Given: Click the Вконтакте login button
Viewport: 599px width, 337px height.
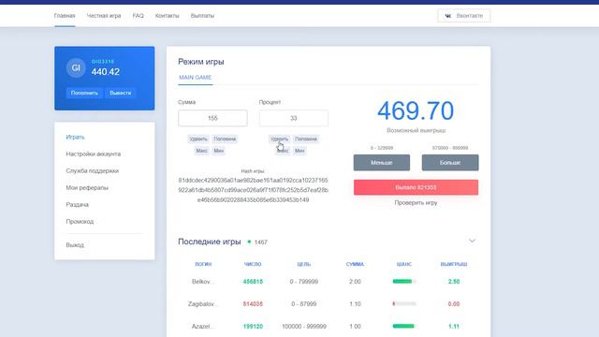Looking at the screenshot, I should [464, 16].
